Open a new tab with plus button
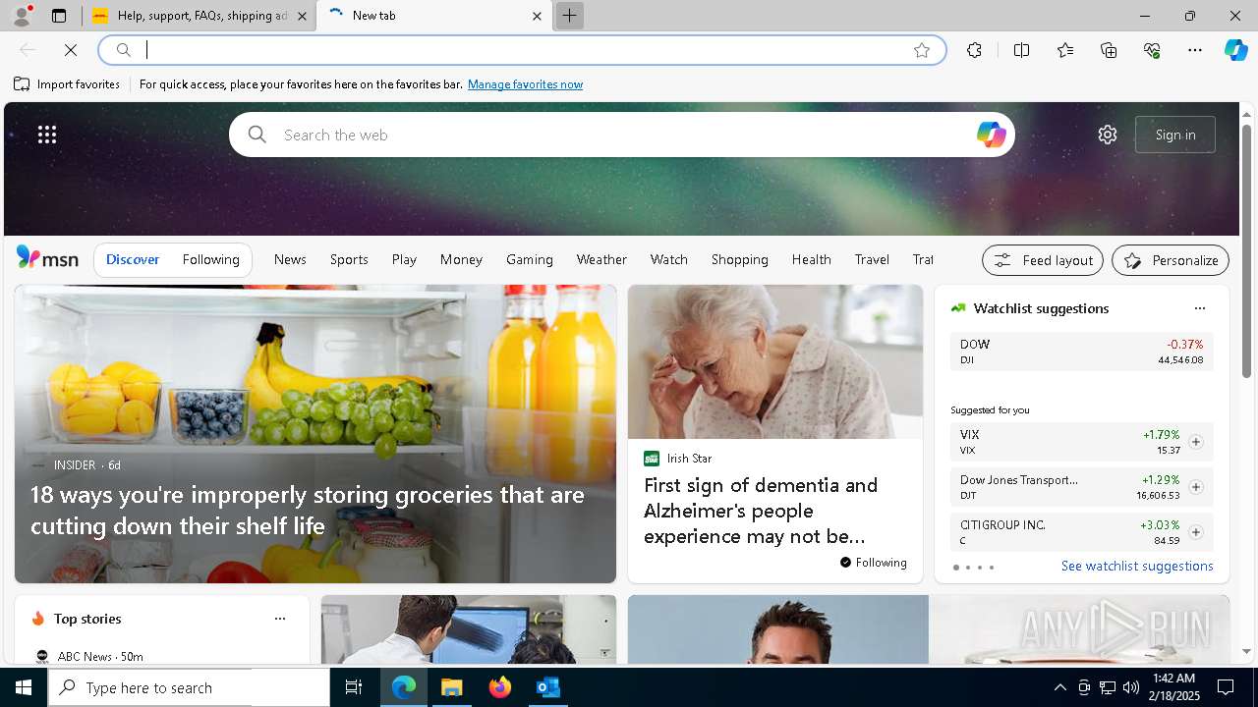The image size is (1258, 707). [x=569, y=16]
